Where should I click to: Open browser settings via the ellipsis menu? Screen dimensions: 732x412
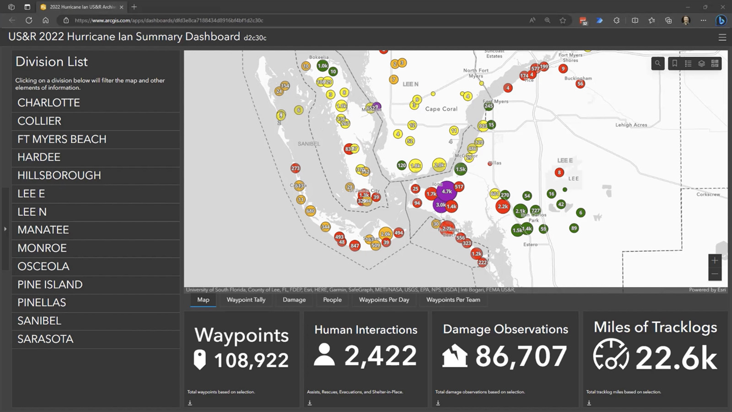(703, 20)
